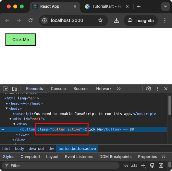Open Chrome's three-dot menu

pos(165,20)
